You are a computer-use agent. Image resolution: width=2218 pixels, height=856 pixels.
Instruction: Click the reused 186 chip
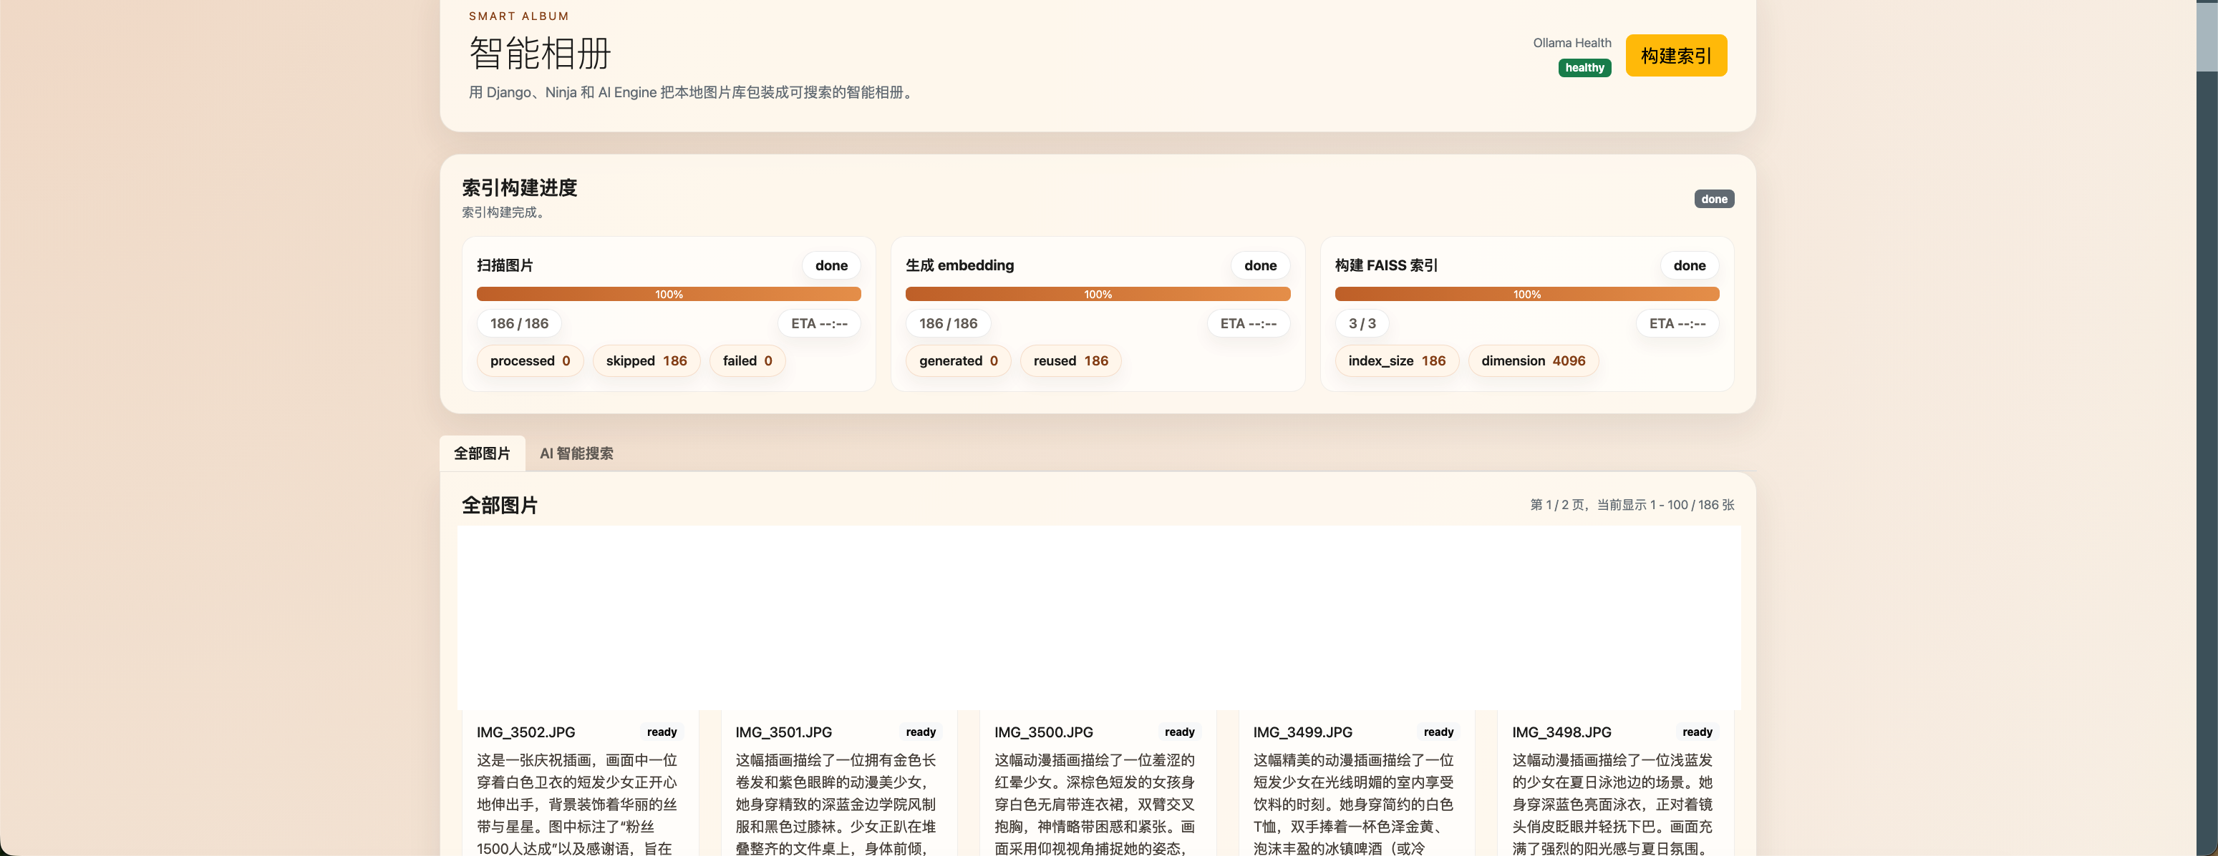(x=1070, y=361)
